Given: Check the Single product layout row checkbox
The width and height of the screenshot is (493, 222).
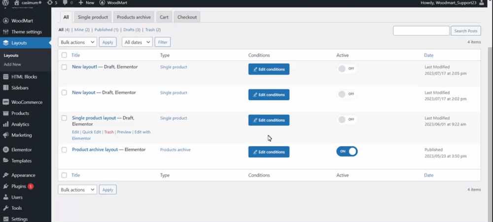Looking at the screenshot, I should (x=64, y=118).
